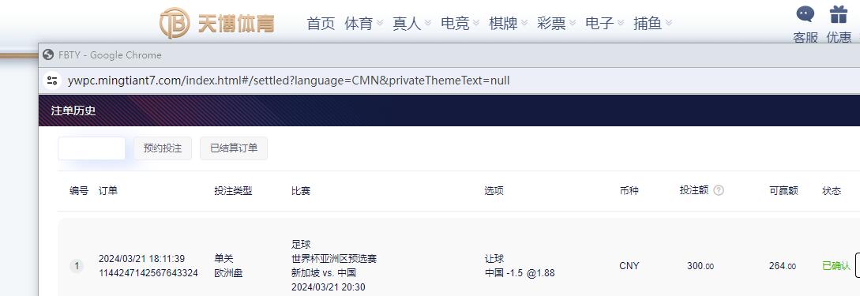Image resolution: width=860 pixels, height=296 pixels.
Task: Click the match 新加坡 vs. 中国
Action: (x=324, y=273)
